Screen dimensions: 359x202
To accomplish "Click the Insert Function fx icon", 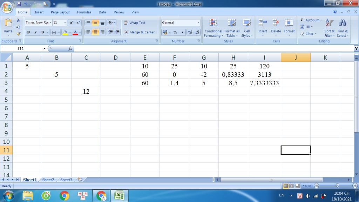I will pyautogui.click(x=70, y=48).
